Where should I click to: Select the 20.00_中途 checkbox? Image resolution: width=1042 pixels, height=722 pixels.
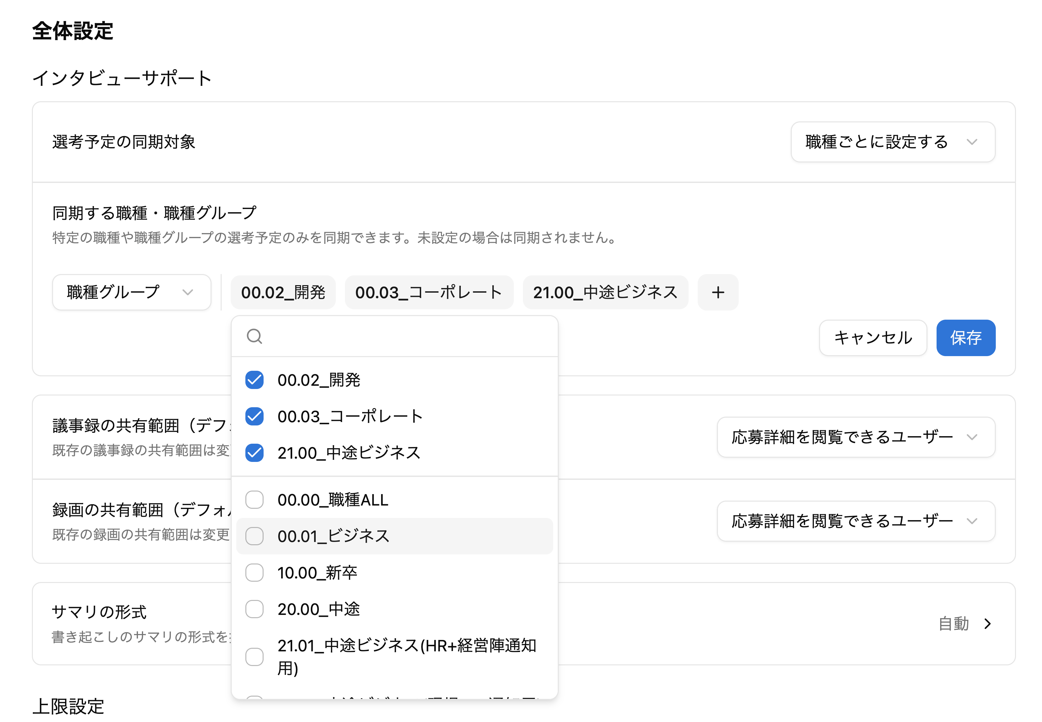[x=254, y=609]
